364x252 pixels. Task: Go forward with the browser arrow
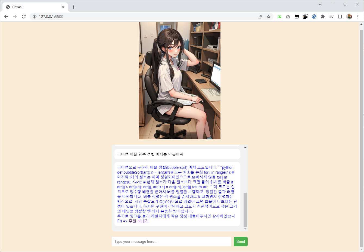[15, 17]
